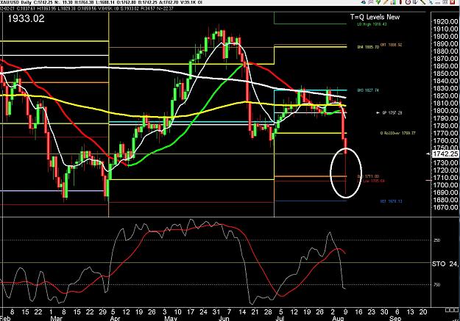This screenshot has height=321, width=460.
Task: Click the green arrow icon in top toolbar
Action: pos(378,1)
